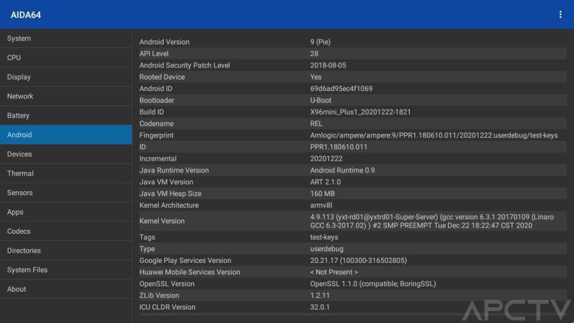The image size is (574, 323).
Task: Select the Android ID row label
Action: pyautogui.click(x=155, y=89)
